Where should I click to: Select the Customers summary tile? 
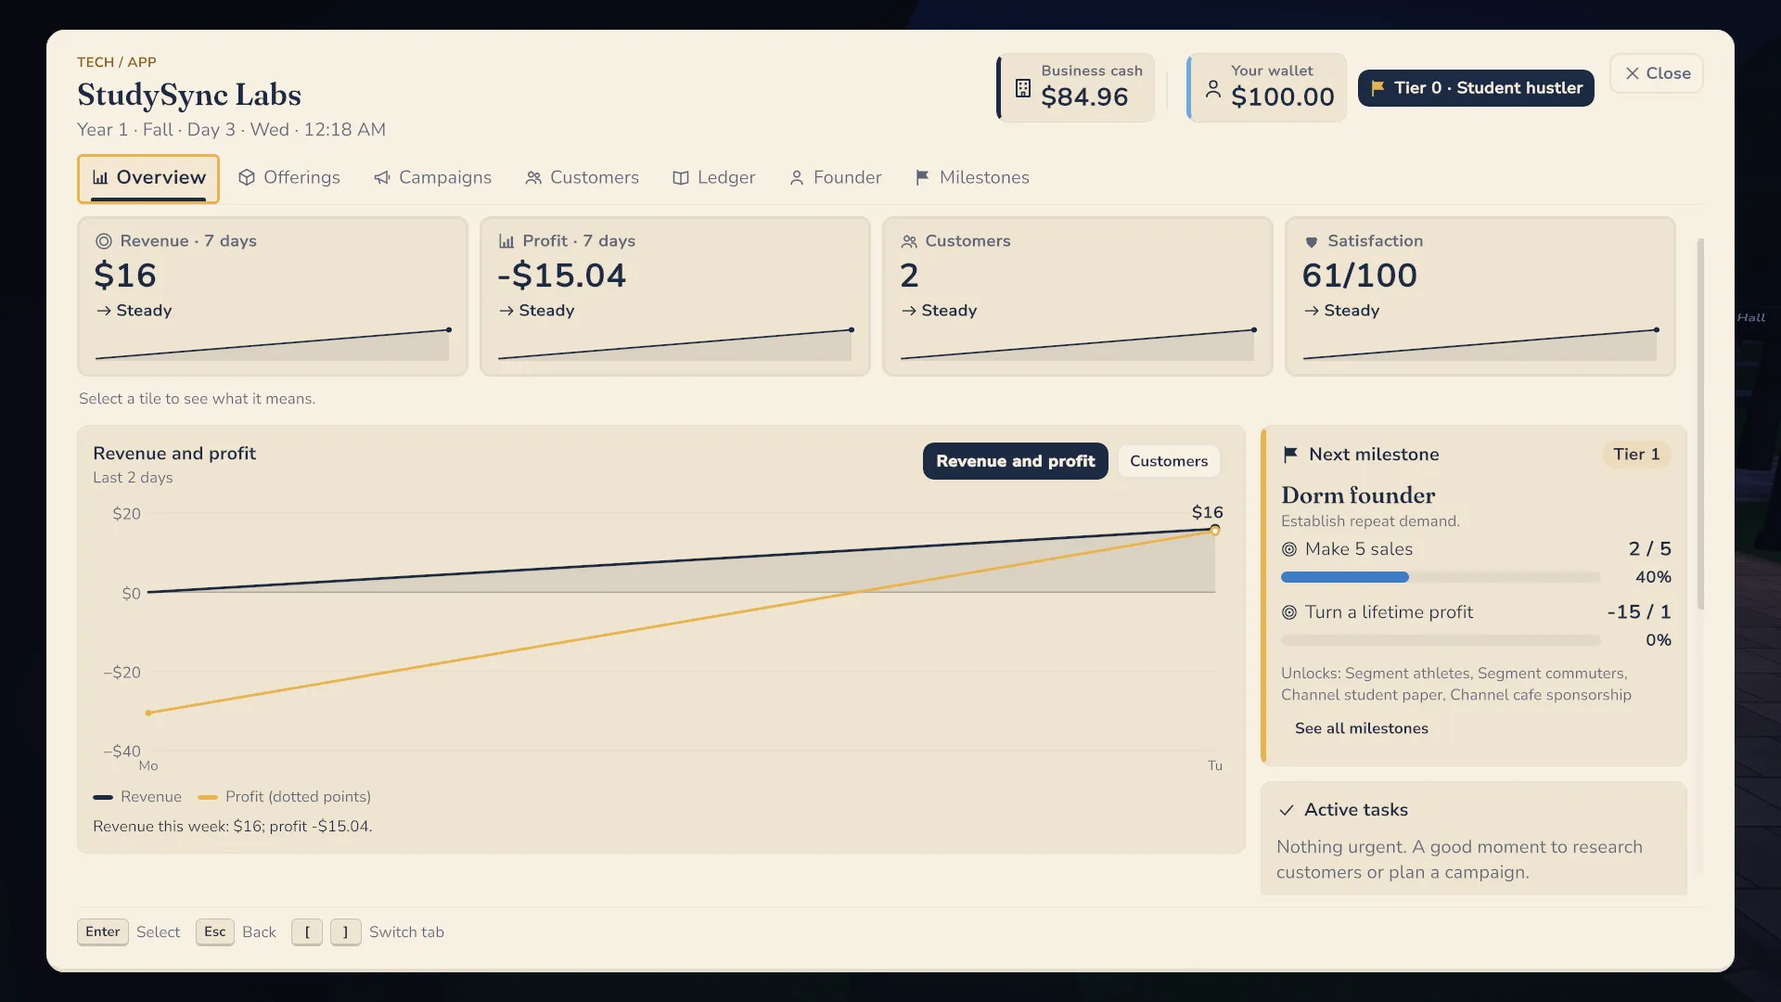(x=1078, y=296)
